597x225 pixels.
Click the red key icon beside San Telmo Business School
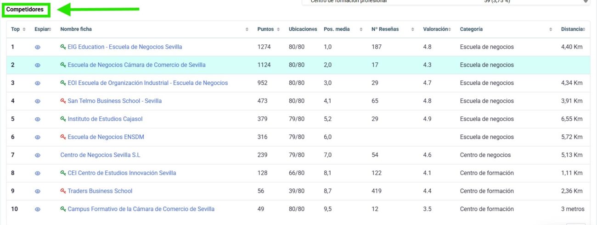click(x=63, y=101)
